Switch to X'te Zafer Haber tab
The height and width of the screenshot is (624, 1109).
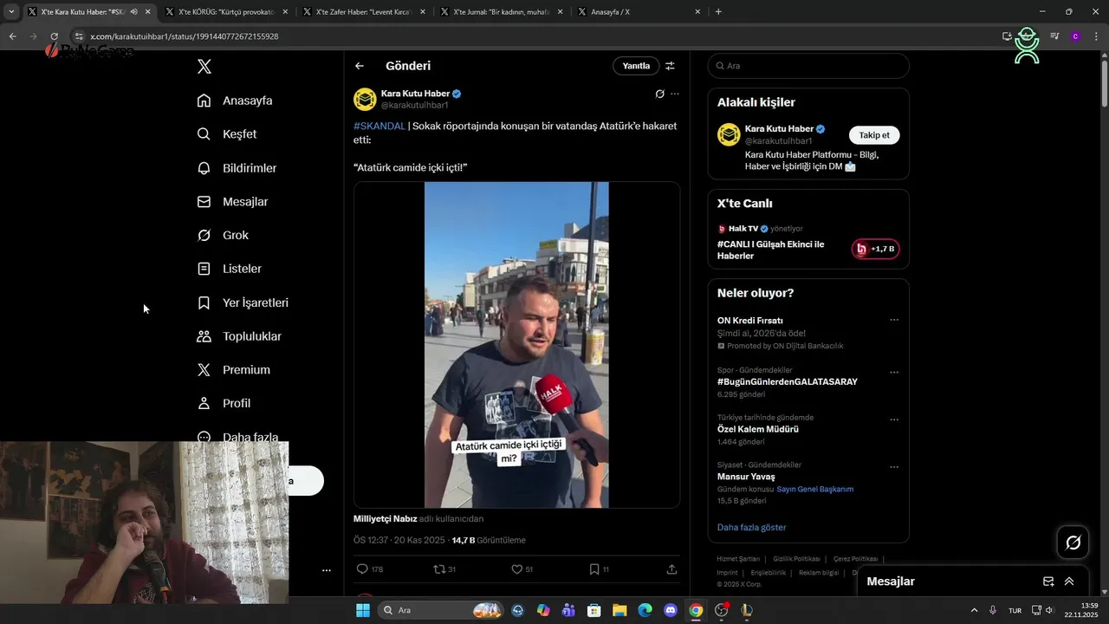[x=364, y=12]
